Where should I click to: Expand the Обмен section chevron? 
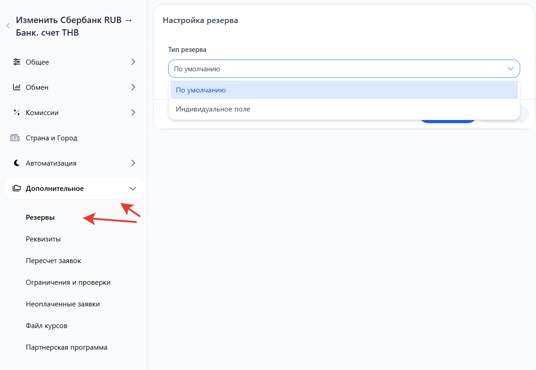click(x=133, y=87)
